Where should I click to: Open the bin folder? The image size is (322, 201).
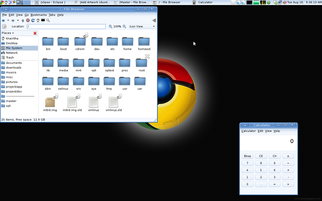click(x=48, y=44)
